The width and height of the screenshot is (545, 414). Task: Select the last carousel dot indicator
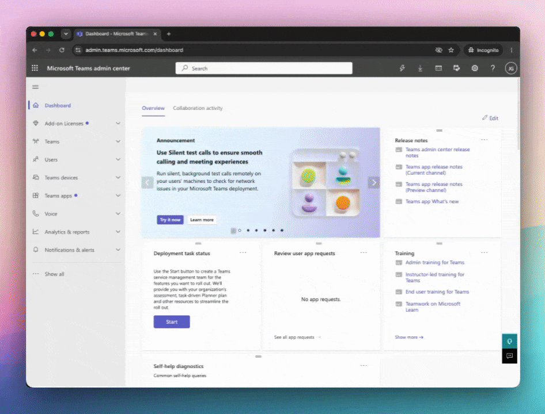[282, 231]
